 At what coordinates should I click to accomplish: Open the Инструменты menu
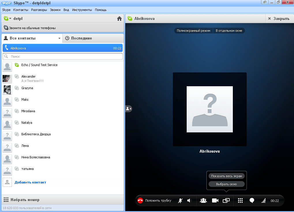pos(82,10)
